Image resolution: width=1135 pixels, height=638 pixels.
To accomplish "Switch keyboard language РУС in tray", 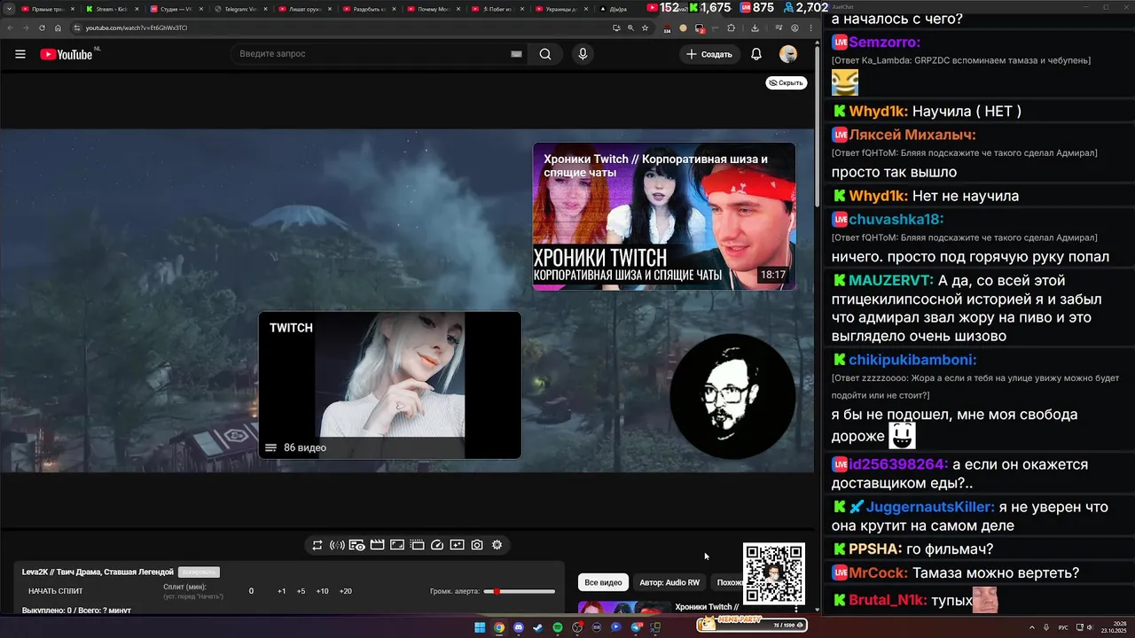I will [1063, 627].
